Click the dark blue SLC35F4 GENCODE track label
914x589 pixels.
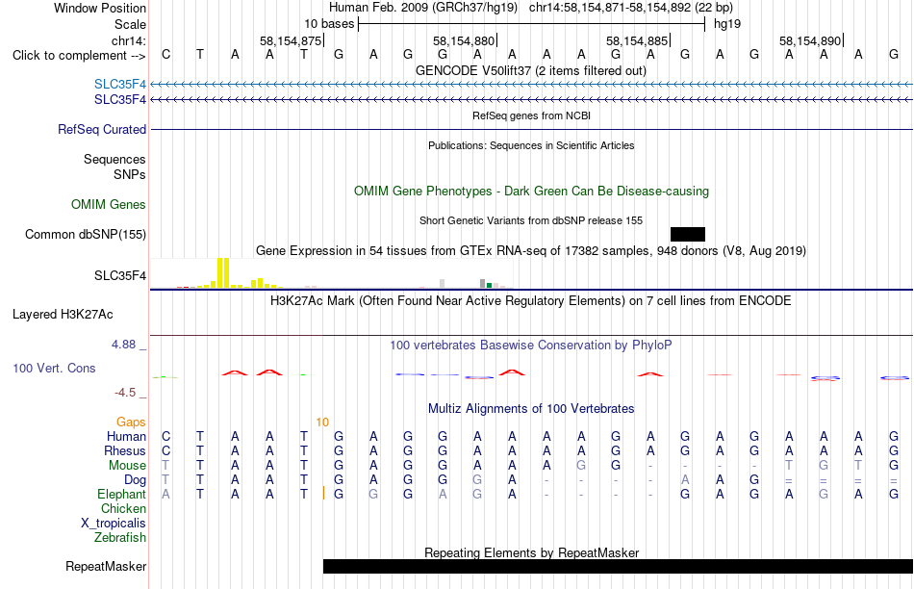120,100
